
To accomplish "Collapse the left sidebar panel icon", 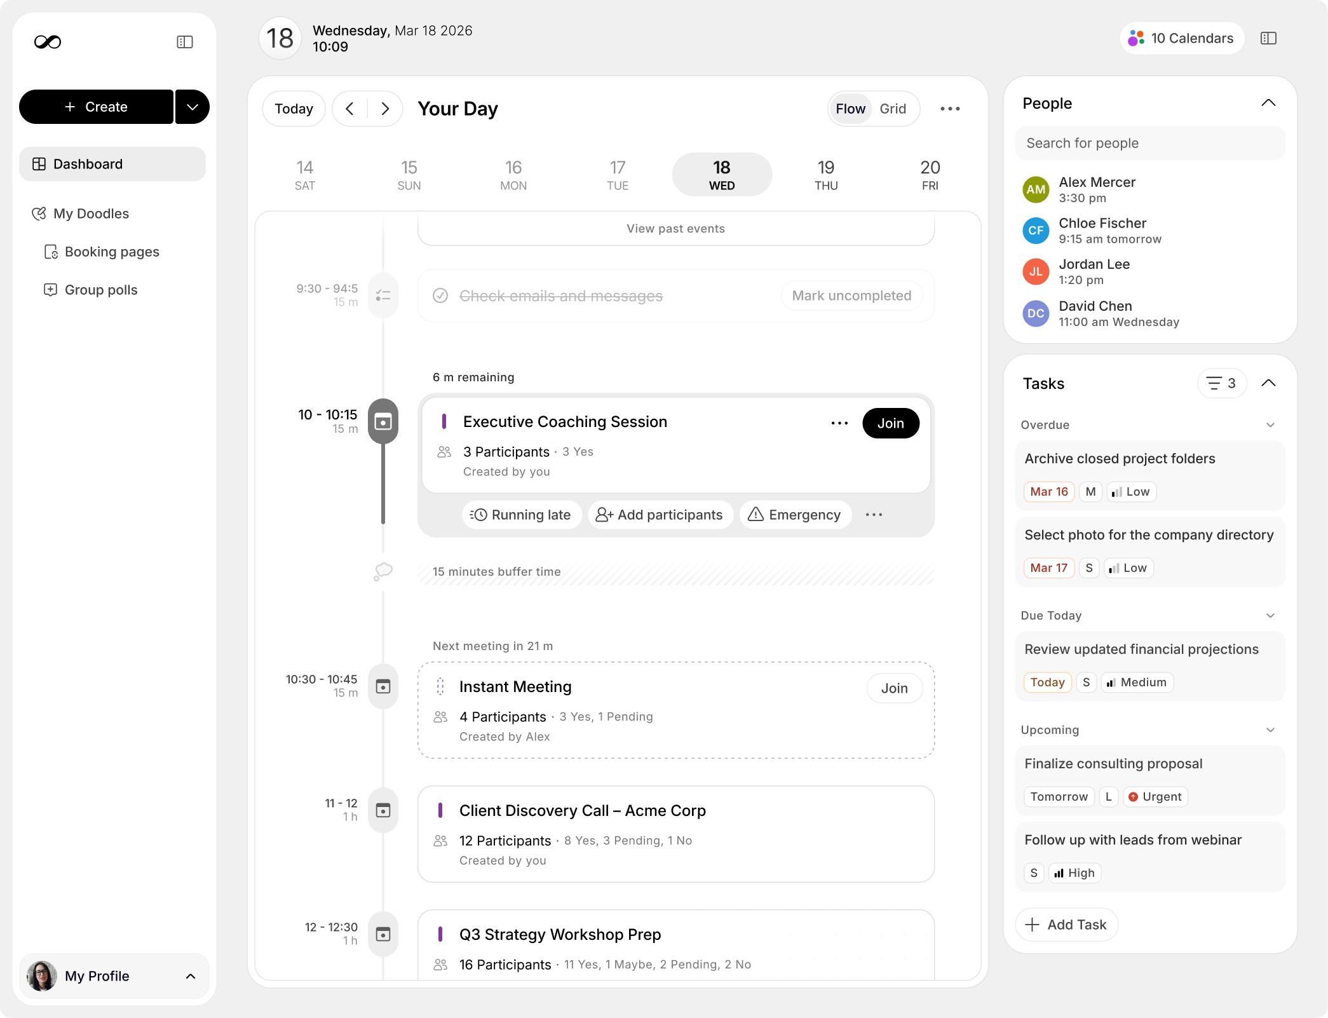I will point(185,42).
